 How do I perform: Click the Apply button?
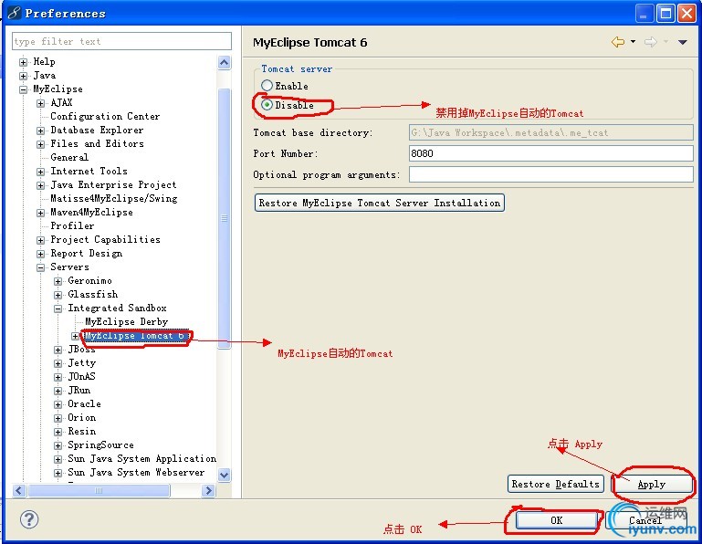click(652, 484)
